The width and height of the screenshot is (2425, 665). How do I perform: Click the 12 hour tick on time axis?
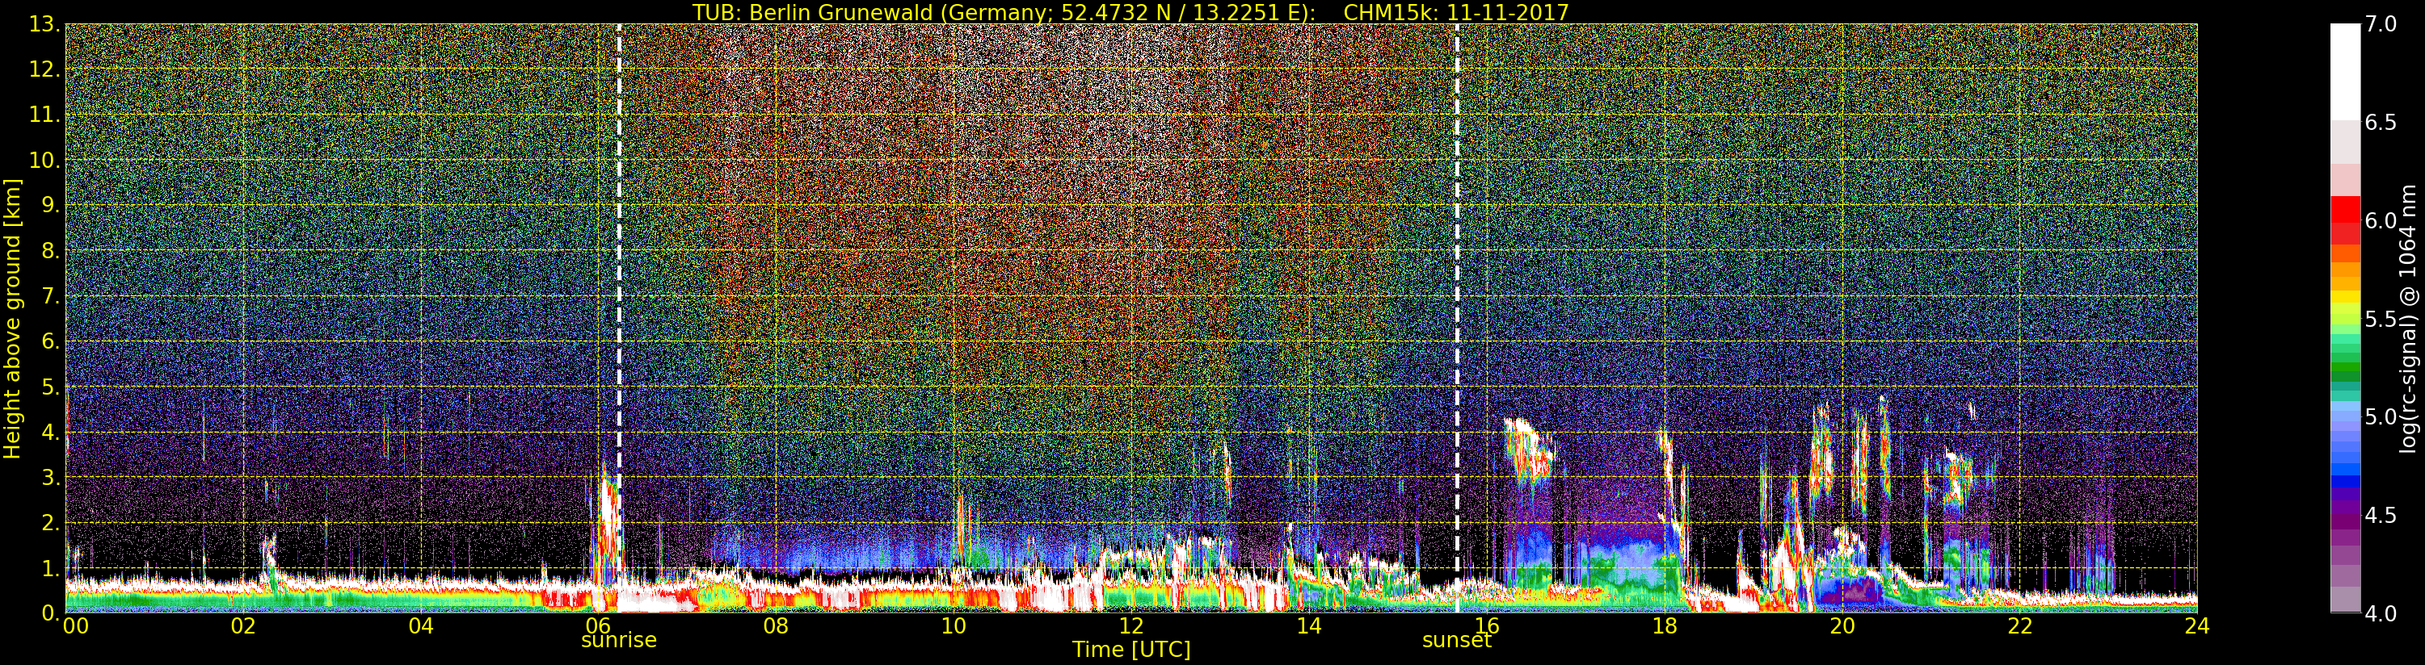coord(1130,626)
